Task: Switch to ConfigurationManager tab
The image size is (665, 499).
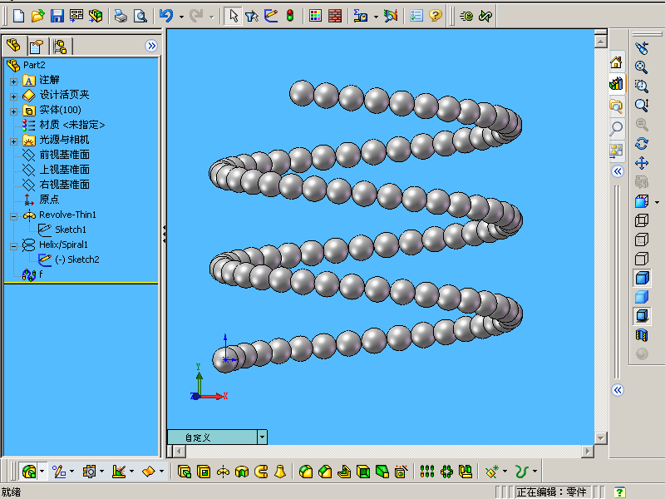Action: [x=61, y=47]
